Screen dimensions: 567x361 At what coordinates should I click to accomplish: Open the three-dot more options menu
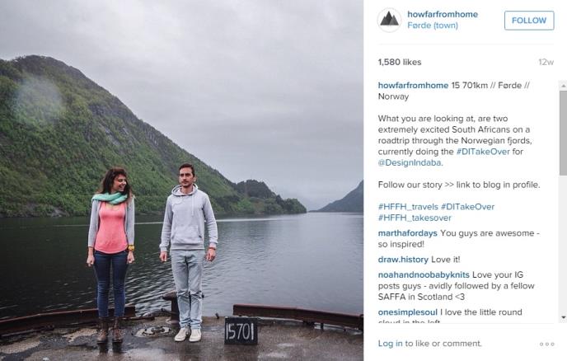[546, 344]
